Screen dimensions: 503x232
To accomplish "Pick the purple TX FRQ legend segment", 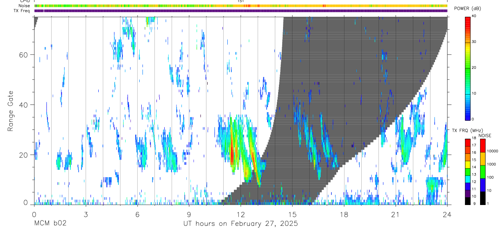I will click(x=468, y=194).
